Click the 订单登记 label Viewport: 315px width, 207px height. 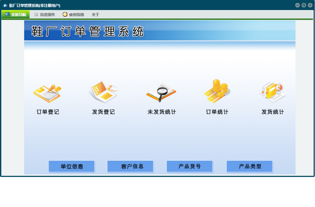48,112
